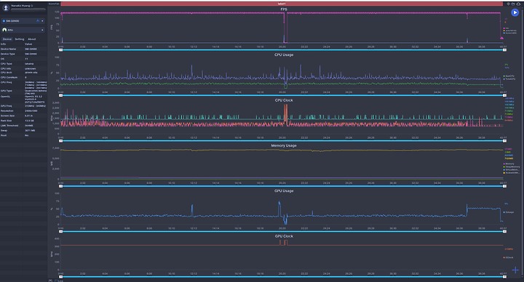Select the Device Type row in info table

pos(23,54)
